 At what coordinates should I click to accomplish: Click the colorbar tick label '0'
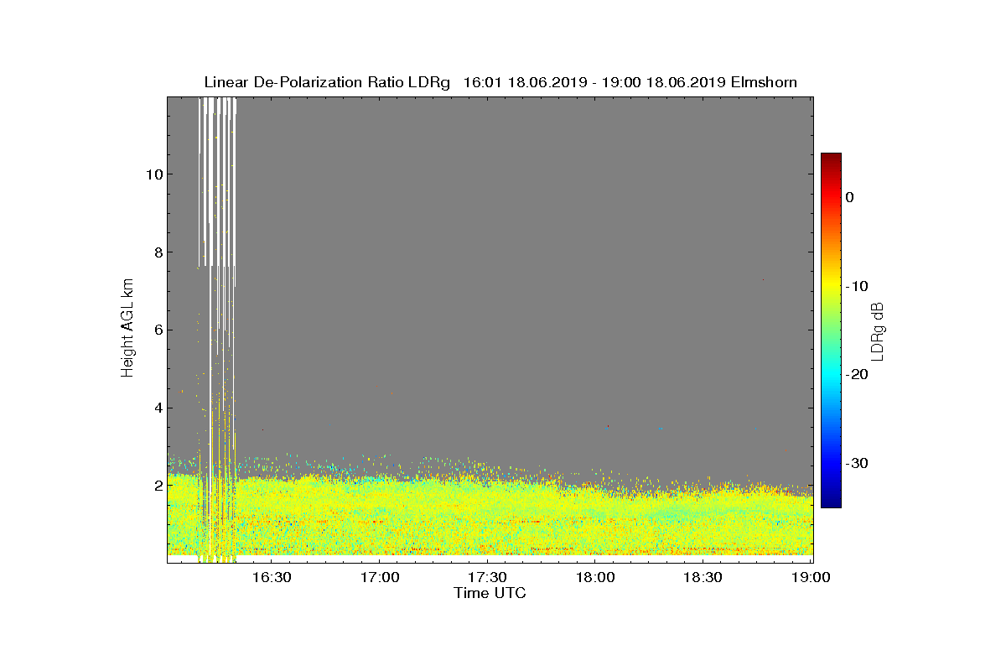coord(850,197)
